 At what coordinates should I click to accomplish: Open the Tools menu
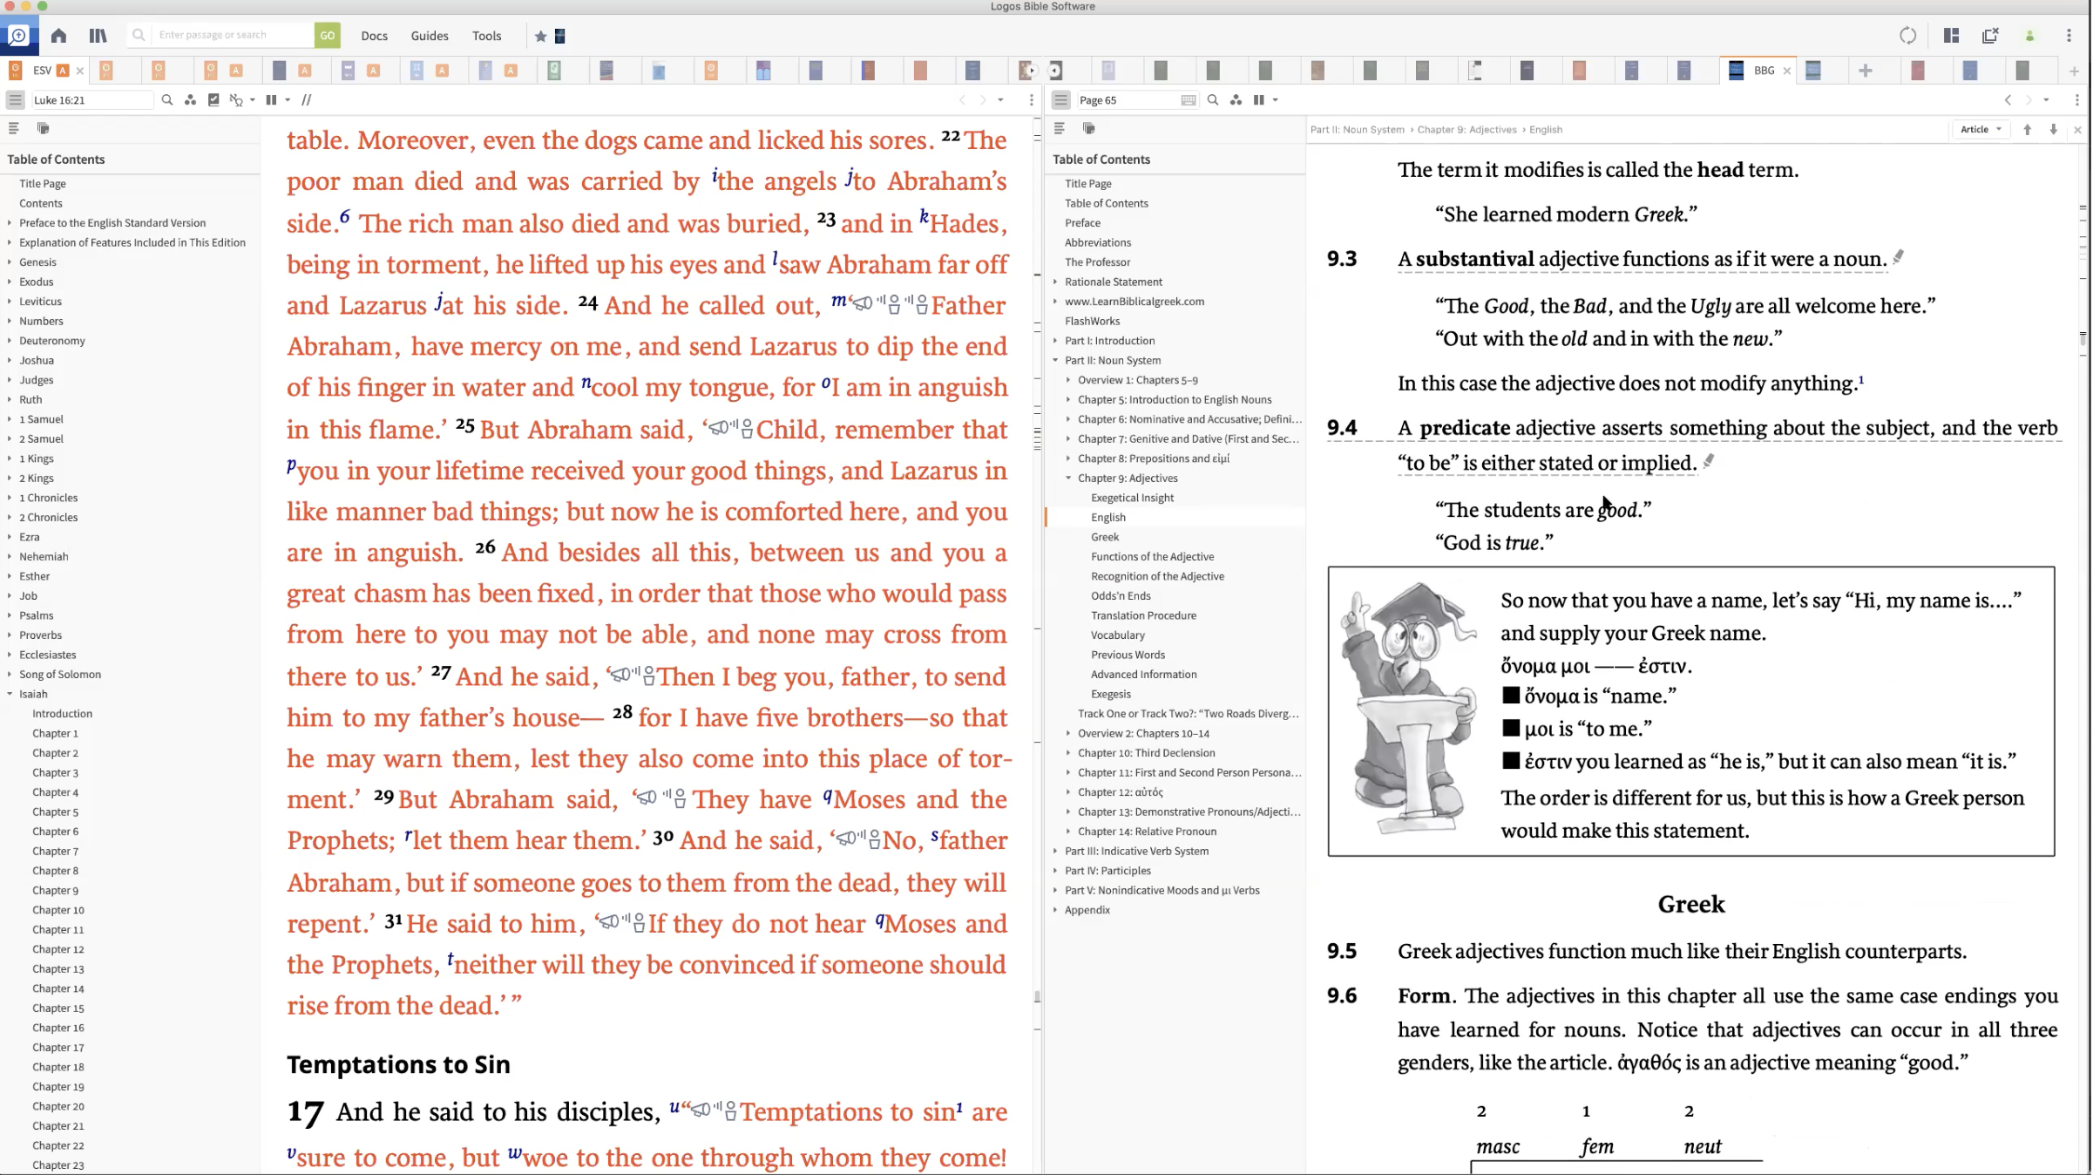click(486, 36)
